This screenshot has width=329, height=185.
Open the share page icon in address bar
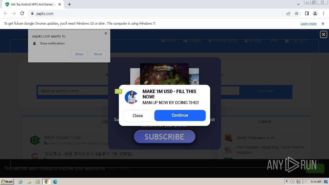click(x=288, y=13)
